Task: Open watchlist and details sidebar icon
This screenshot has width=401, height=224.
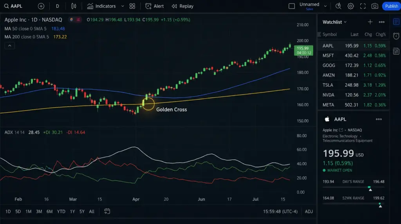Action: (x=396, y=22)
